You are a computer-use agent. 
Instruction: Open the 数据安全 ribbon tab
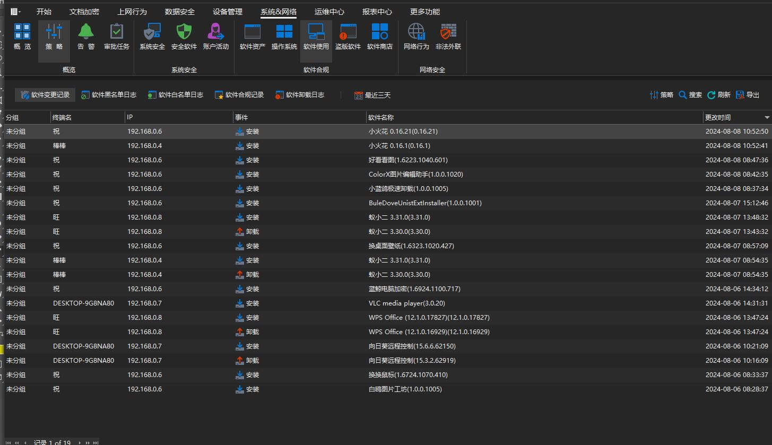coord(180,12)
